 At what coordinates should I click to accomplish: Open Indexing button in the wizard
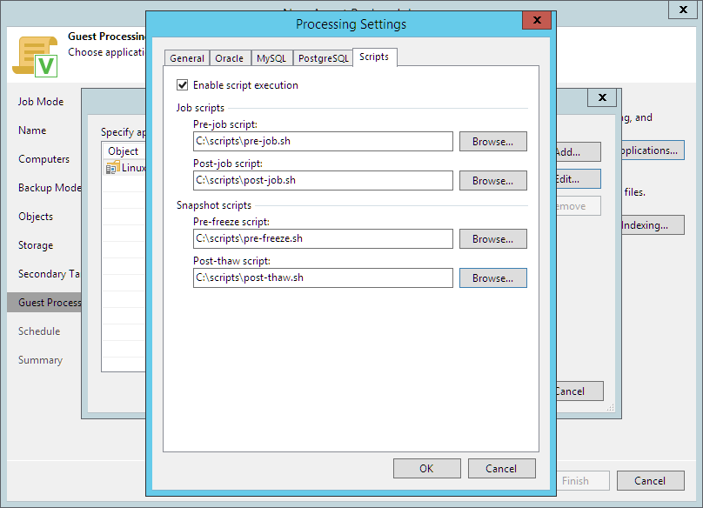point(653,225)
